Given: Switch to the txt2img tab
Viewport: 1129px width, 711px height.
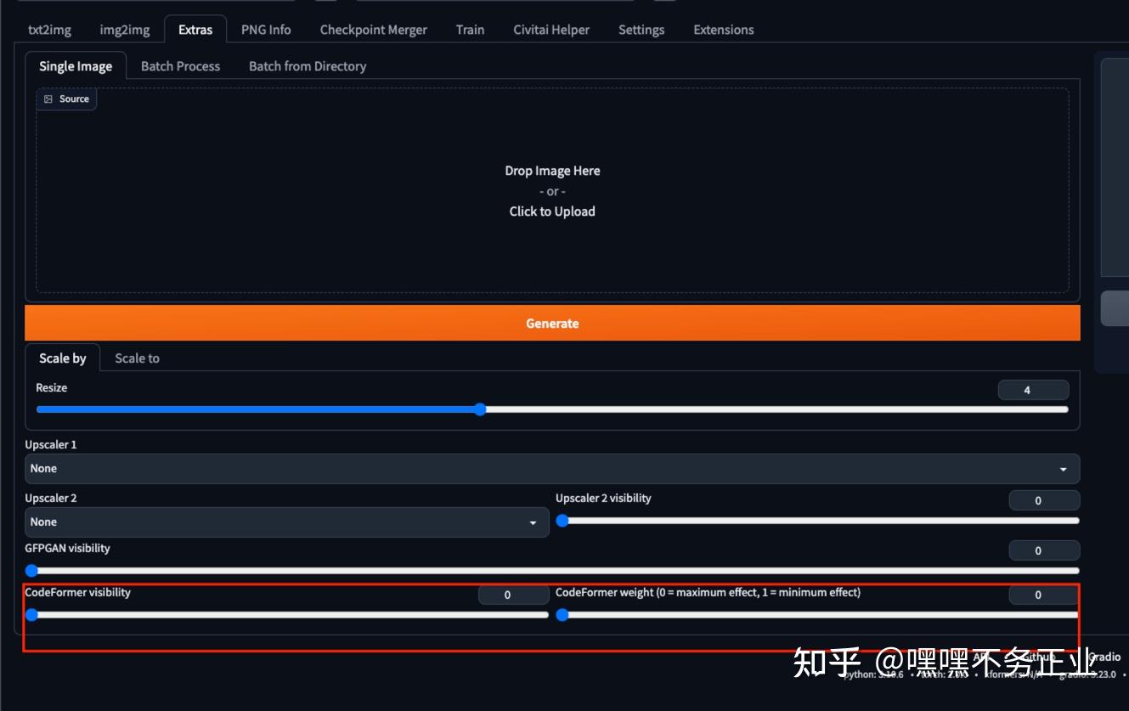Looking at the screenshot, I should [x=49, y=29].
